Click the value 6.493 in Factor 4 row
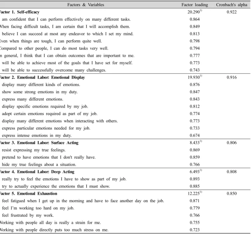This screenshot has width=251, height=235. tap(196, 171)
